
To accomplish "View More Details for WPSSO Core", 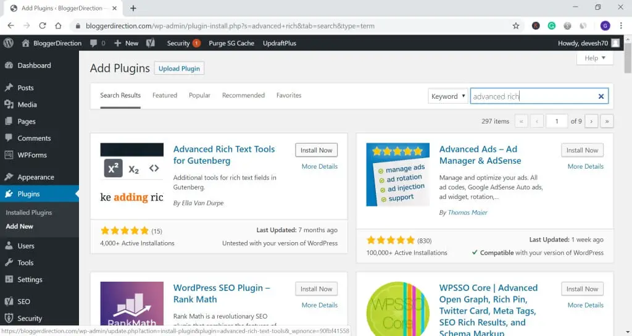I will click(x=585, y=305).
